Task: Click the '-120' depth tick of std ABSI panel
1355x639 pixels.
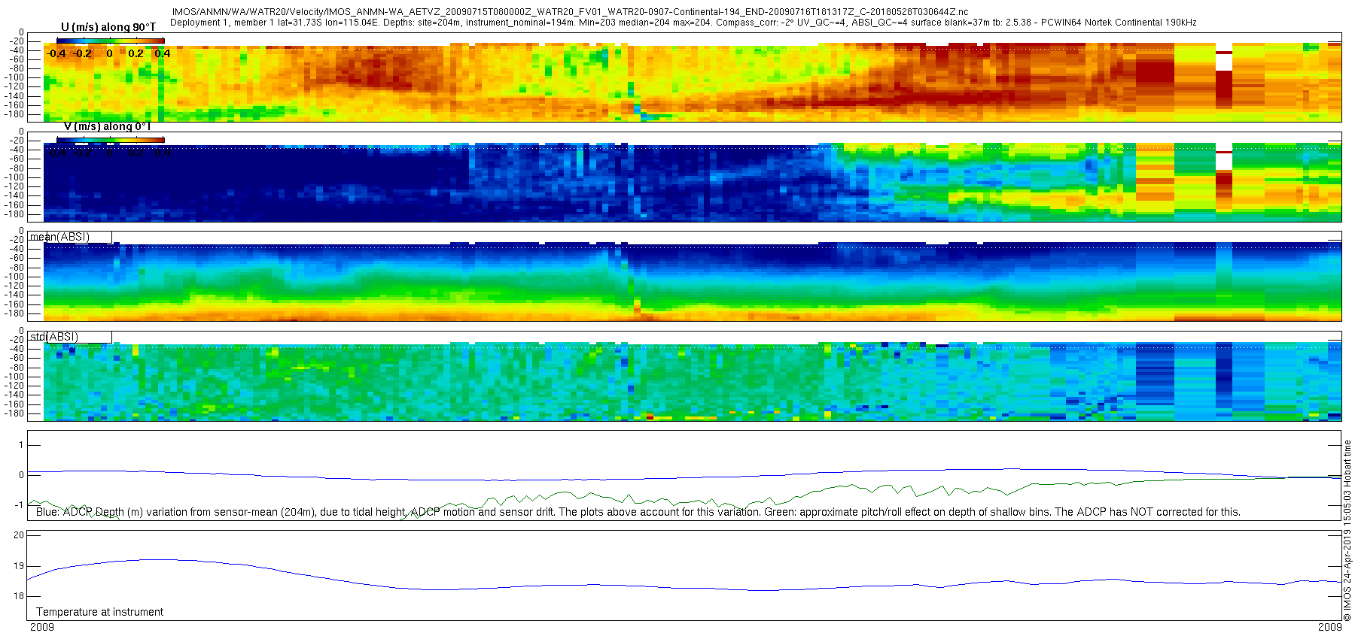Action: (16, 386)
